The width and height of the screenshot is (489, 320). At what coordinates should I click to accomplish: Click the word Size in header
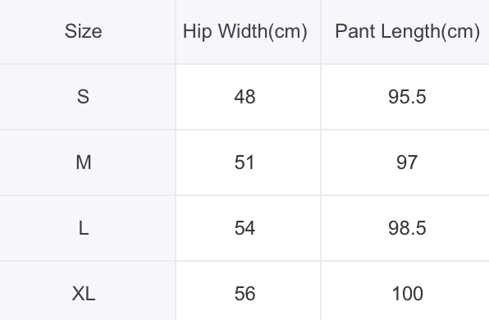[83, 31]
